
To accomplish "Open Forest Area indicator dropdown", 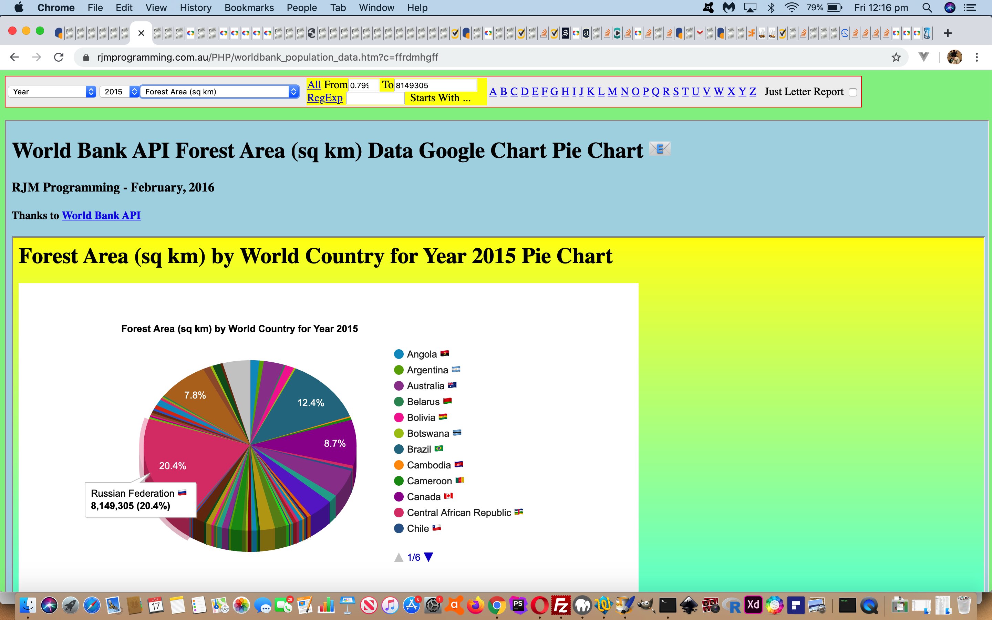I will [220, 91].
